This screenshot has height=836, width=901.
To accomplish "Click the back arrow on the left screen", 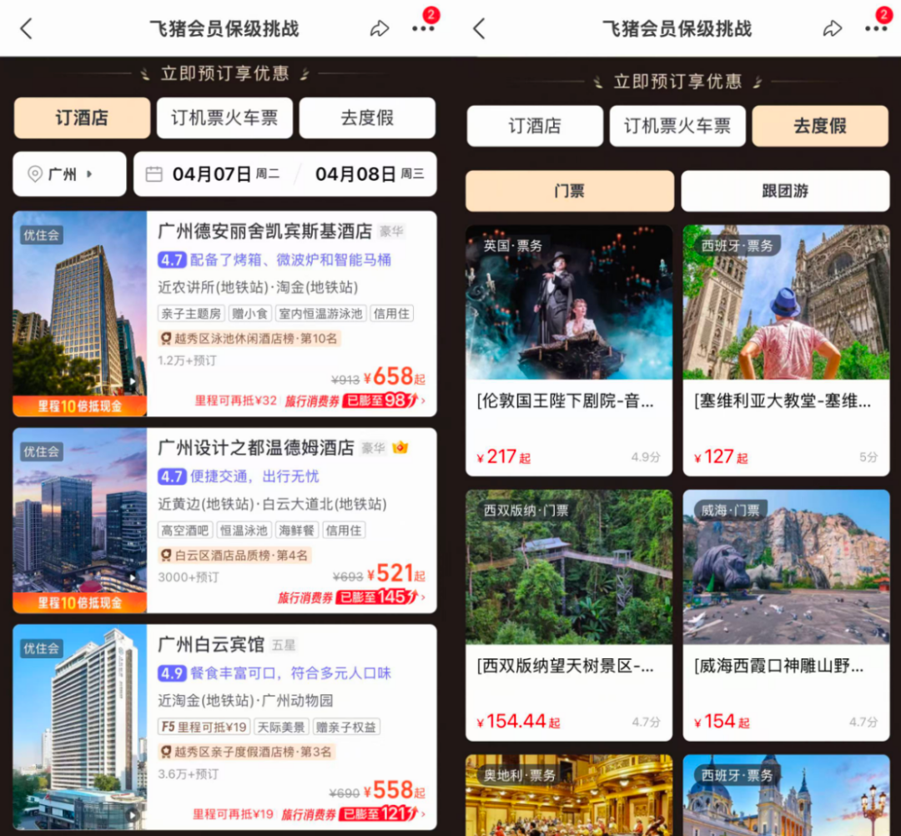I will [27, 28].
